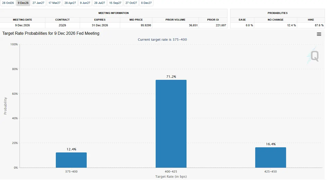Click the 'Current target rate is 375-400' subtitle
Image resolution: width=327 pixels, height=180 pixels.
162,39
